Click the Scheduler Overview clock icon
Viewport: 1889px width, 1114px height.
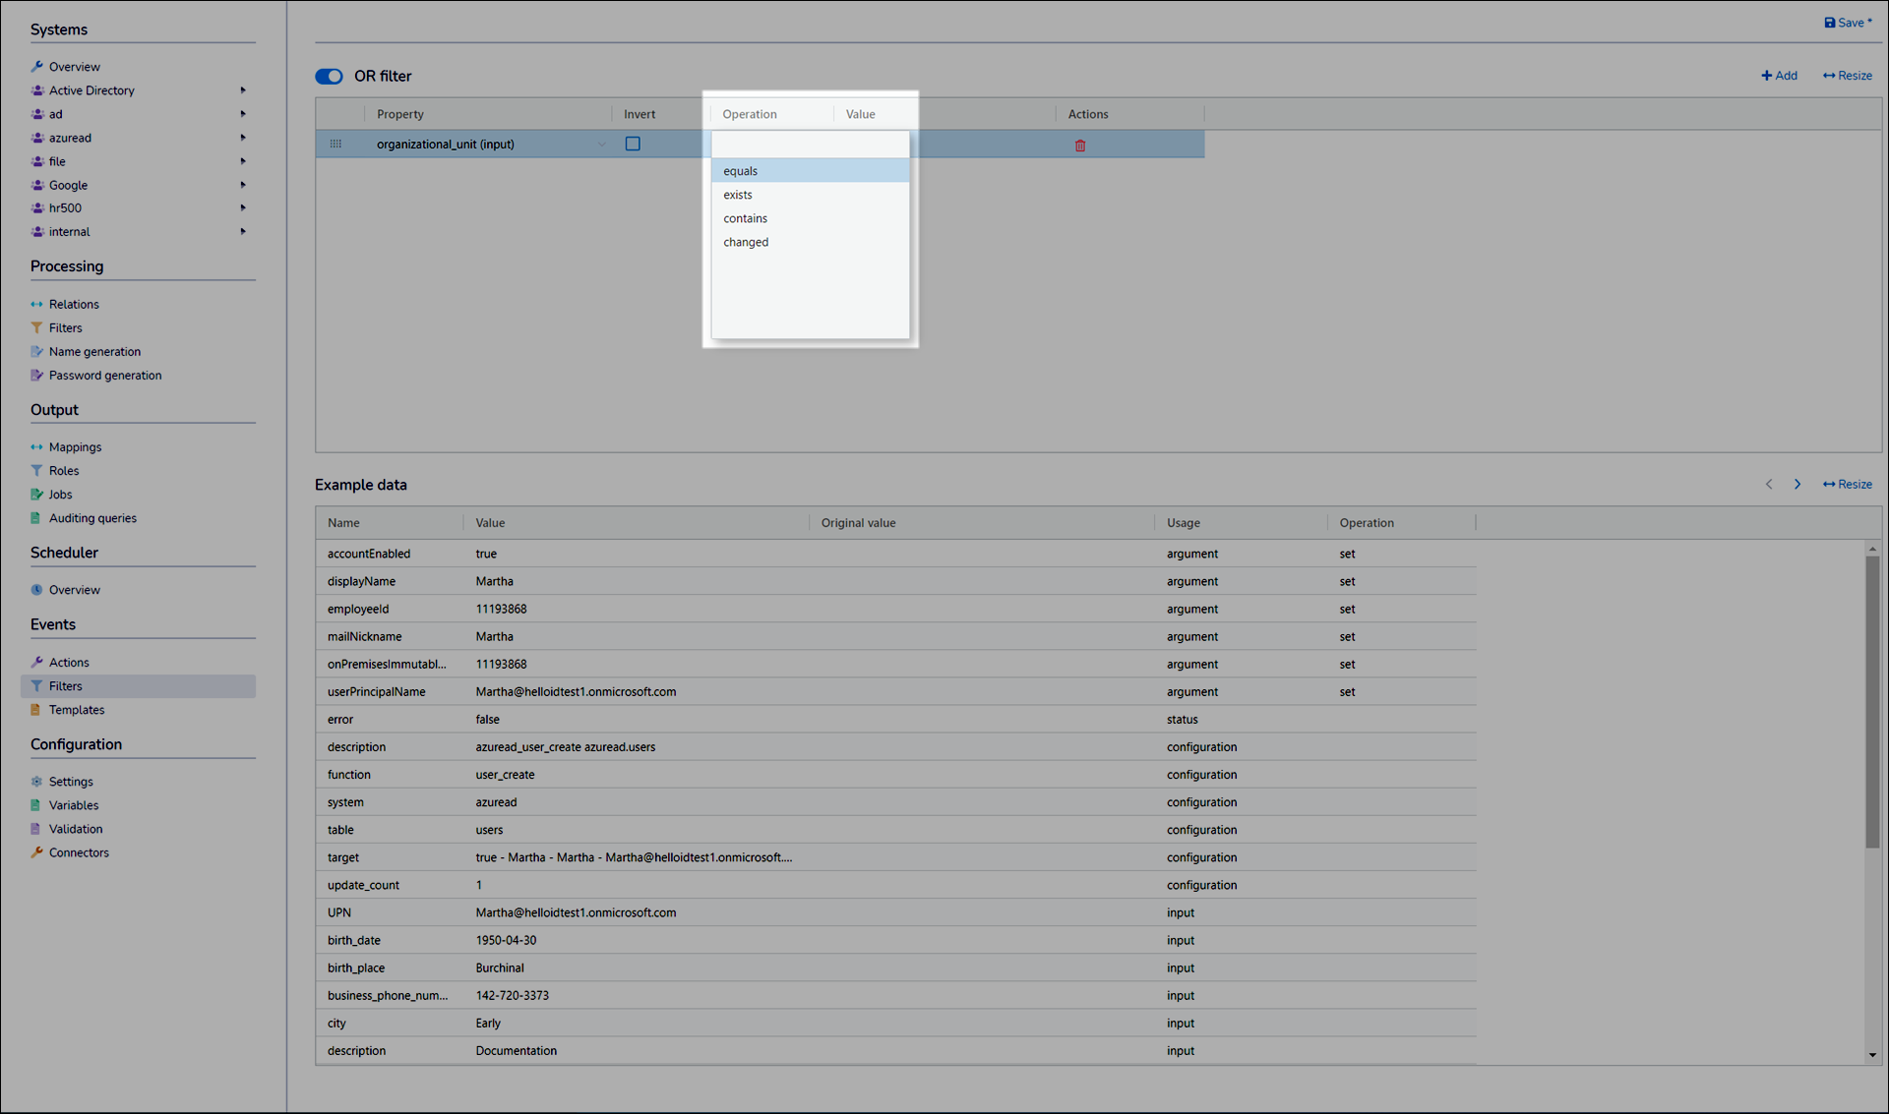click(x=36, y=590)
